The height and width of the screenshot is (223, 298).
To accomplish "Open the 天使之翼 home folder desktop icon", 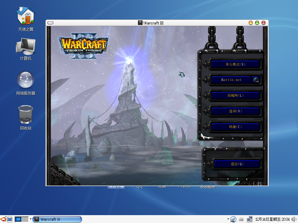I will coord(26,19).
